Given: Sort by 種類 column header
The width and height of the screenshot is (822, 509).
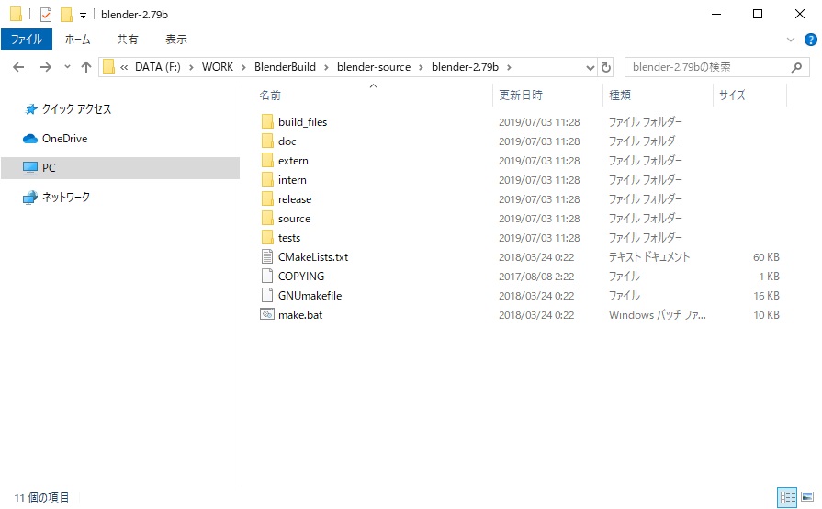Looking at the screenshot, I should (x=620, y=95).
